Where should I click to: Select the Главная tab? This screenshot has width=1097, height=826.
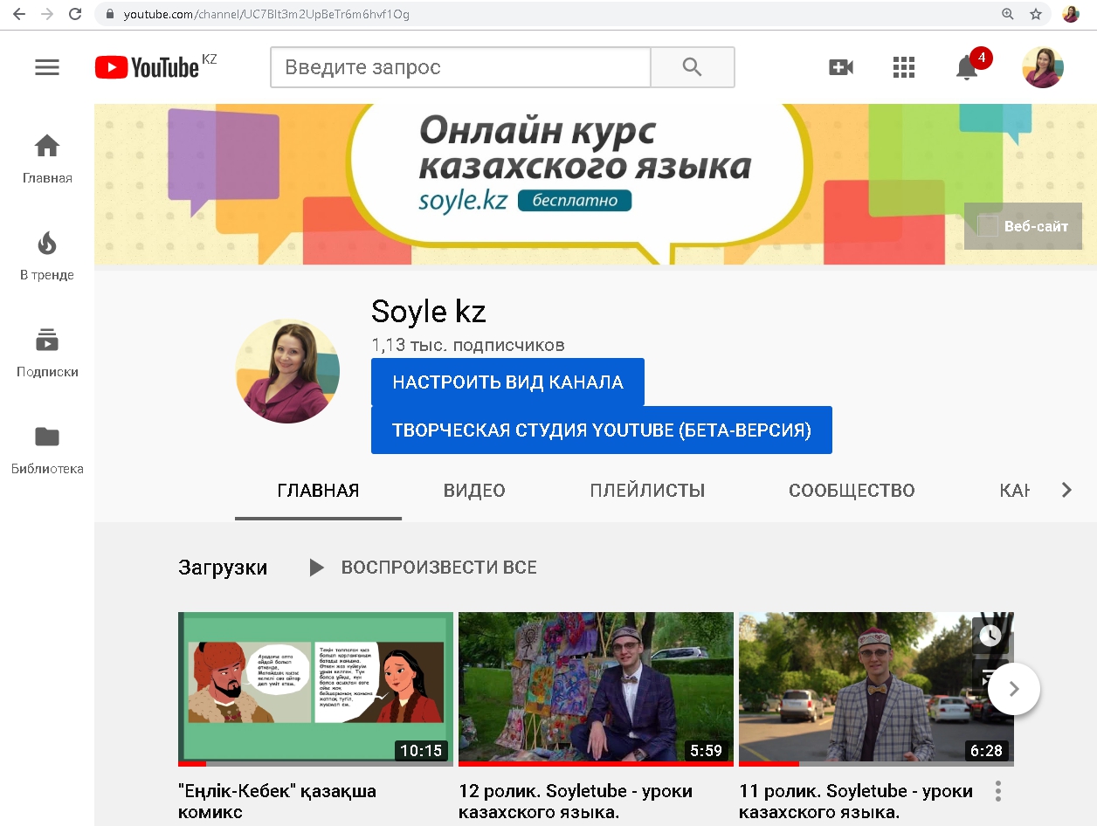318,491
